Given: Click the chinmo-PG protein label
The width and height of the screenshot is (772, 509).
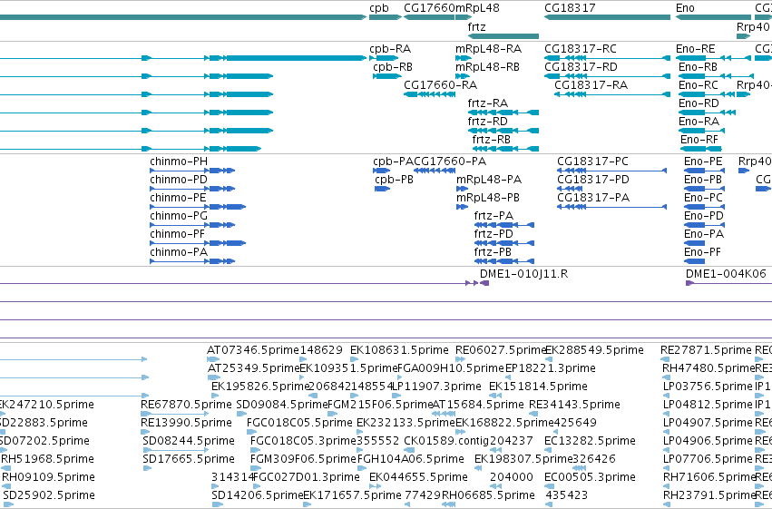Looking at the screenshot, I should coord(179,216).
